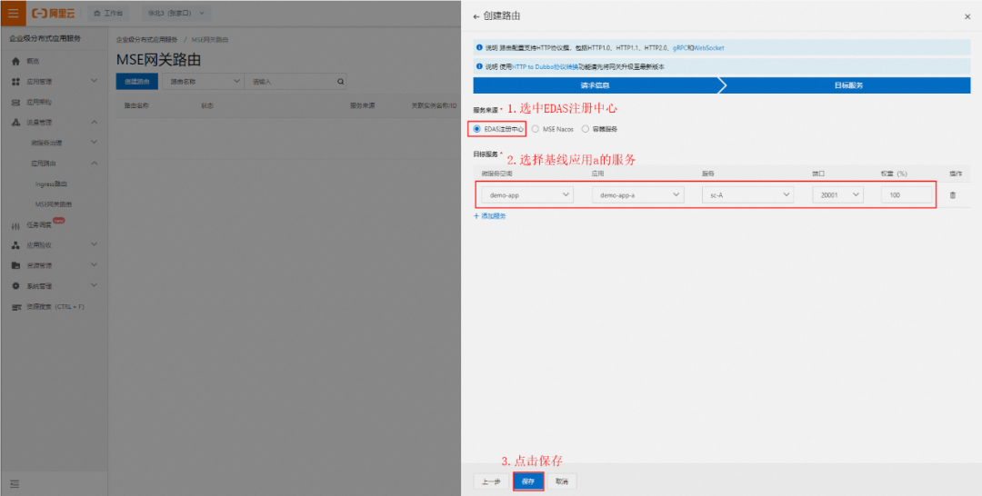Go to the 请求信息 step

coord(596,85)
